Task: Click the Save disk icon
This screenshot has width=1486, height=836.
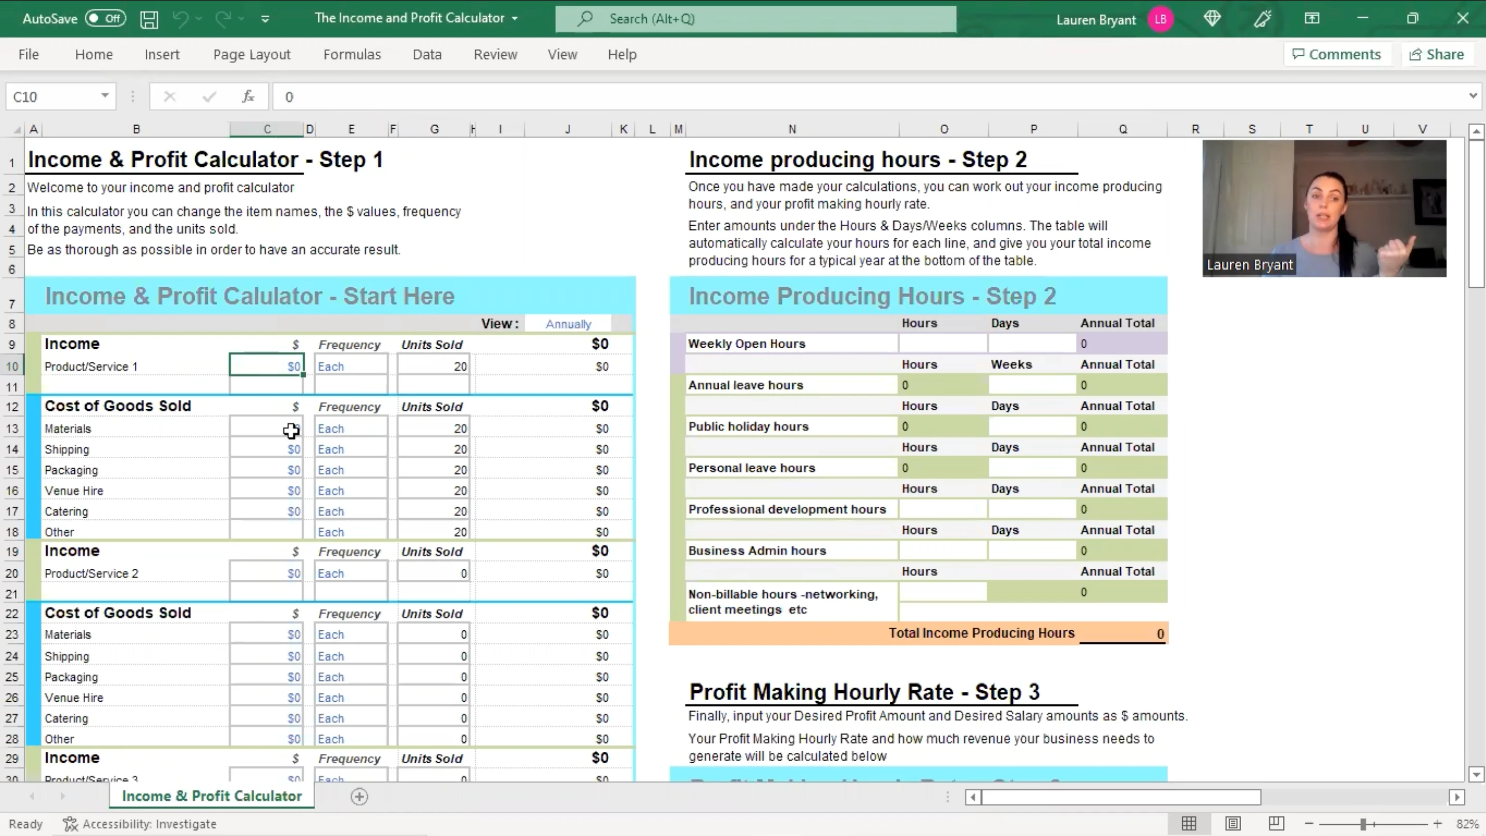Action: [149, 19]
